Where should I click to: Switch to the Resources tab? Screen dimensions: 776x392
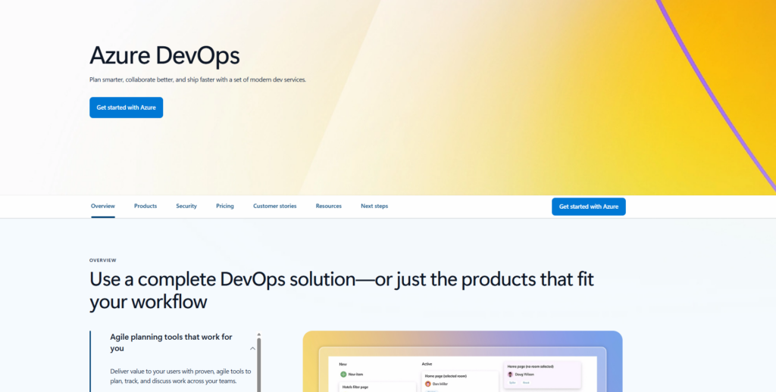(x=329, y=206)
